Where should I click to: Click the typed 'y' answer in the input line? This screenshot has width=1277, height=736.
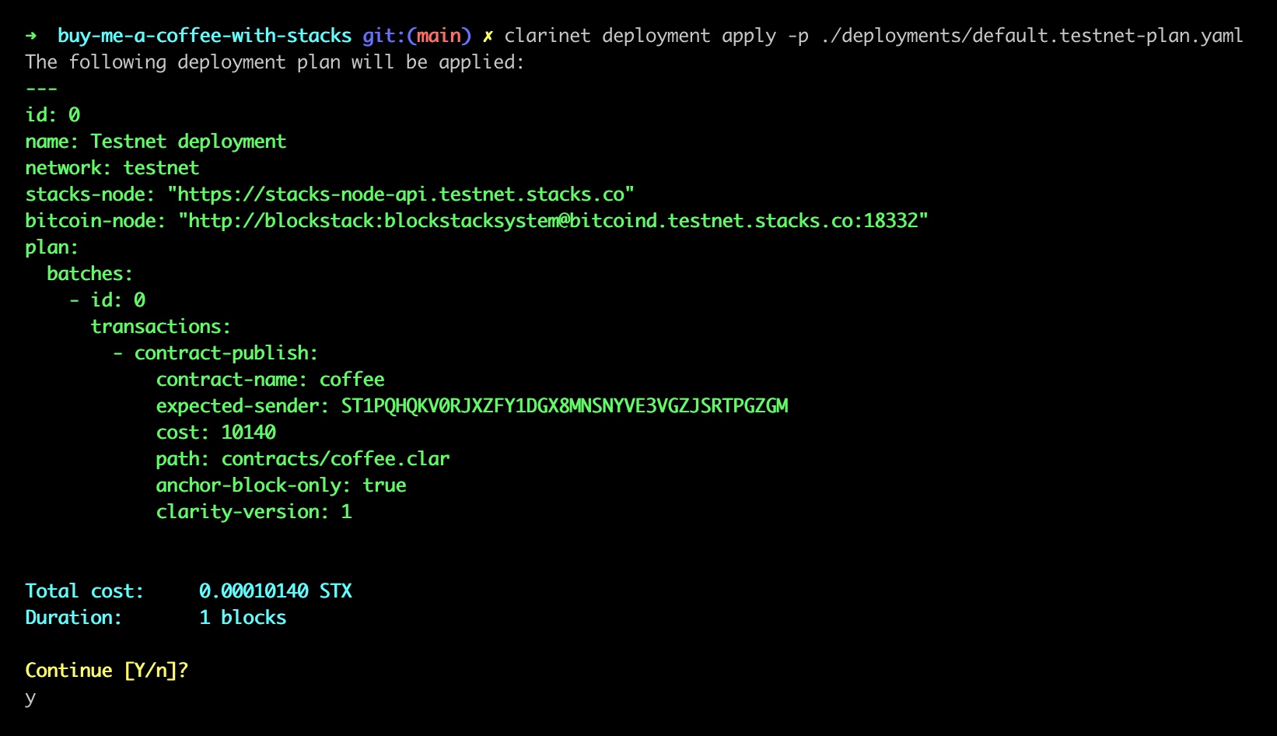[30, 698]
